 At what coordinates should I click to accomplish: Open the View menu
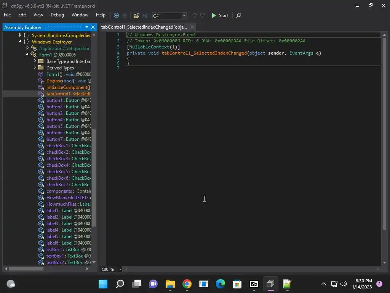click(x=38, y=15)
